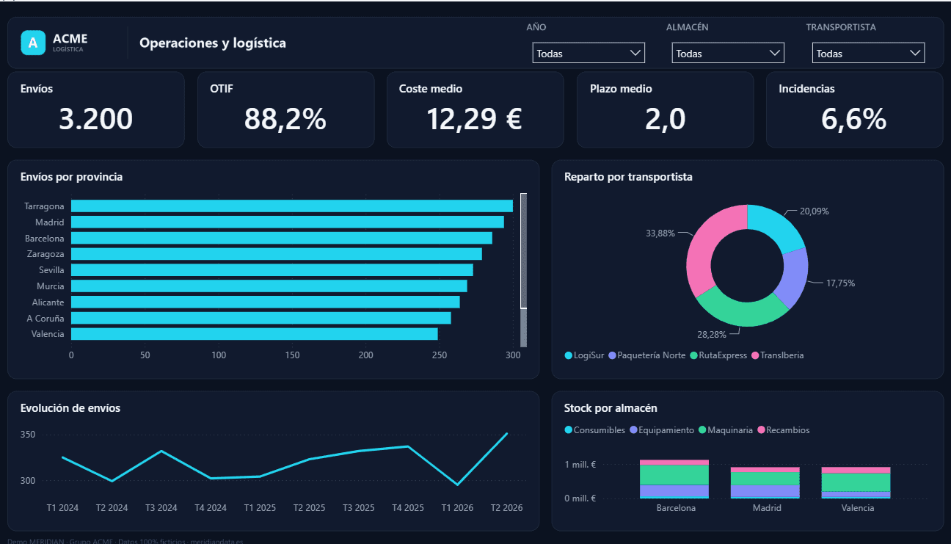Click the T2 2026 point on line chart

coord(507,433)
